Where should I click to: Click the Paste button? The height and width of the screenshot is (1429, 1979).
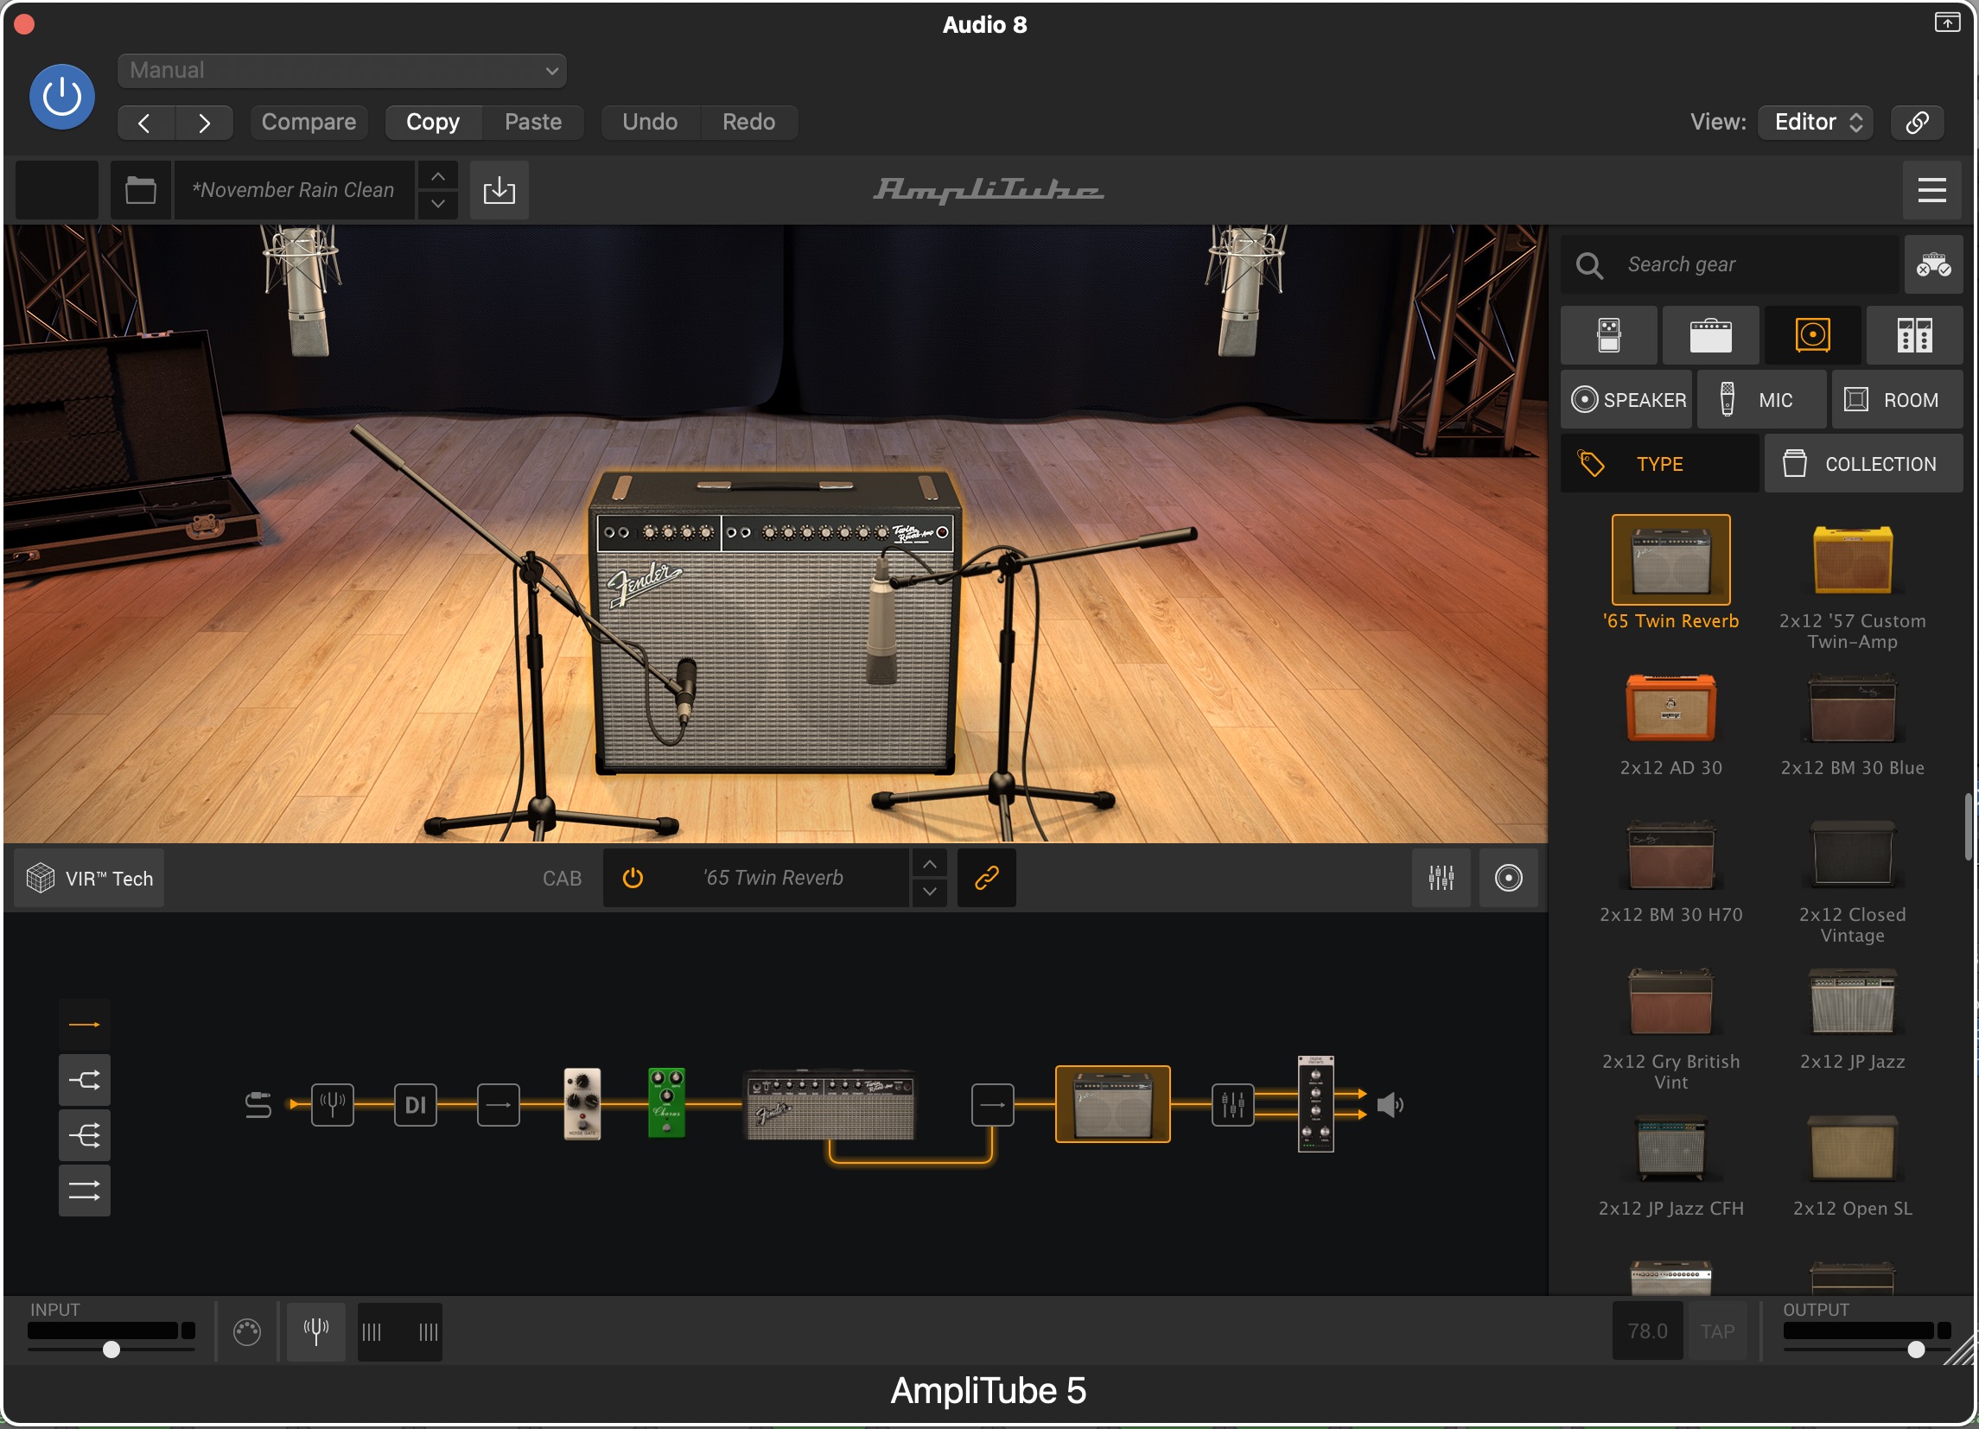coord(533,122)
